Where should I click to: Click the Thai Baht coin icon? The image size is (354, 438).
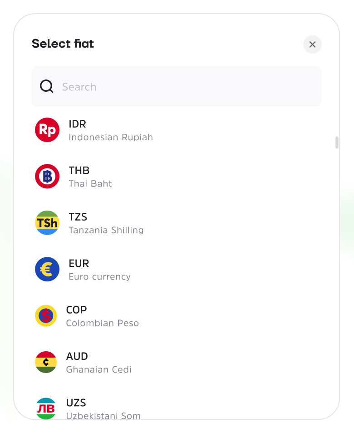pyautogui.click(x=47, y=176)
